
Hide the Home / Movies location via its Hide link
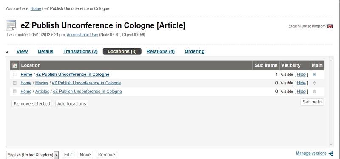click(x=301, y=83)
